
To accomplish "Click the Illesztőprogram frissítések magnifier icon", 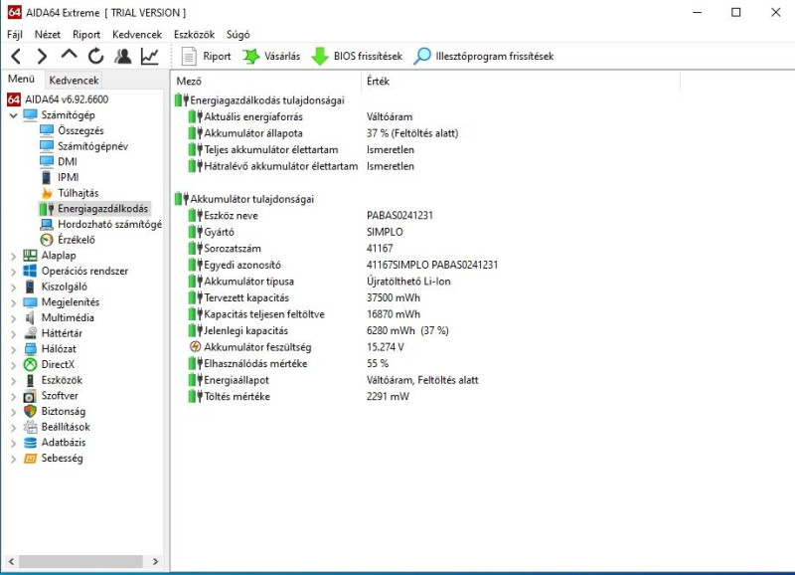I will (x=421, y=56).
